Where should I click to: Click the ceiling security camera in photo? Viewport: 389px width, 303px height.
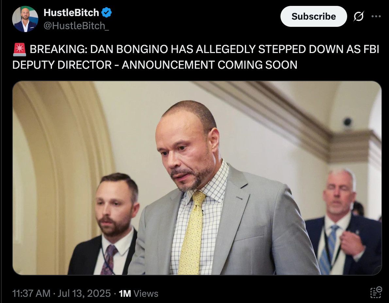pos(347,122)
